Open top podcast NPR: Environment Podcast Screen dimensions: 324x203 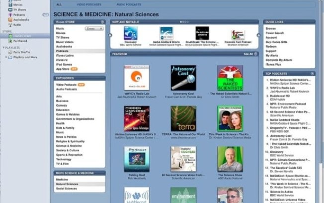(x=288, y=104)
